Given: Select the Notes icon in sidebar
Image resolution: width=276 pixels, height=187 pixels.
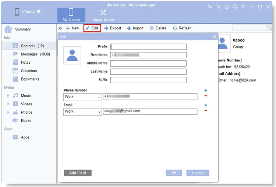Looking at the screenshot, I should (x=15, y=62).
